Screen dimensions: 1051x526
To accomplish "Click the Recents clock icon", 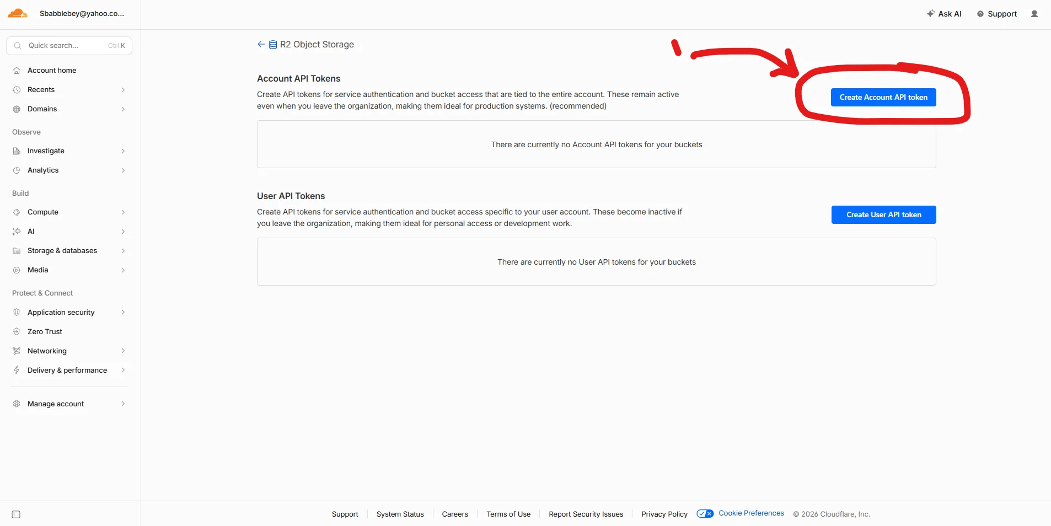I will click(17, 90).
